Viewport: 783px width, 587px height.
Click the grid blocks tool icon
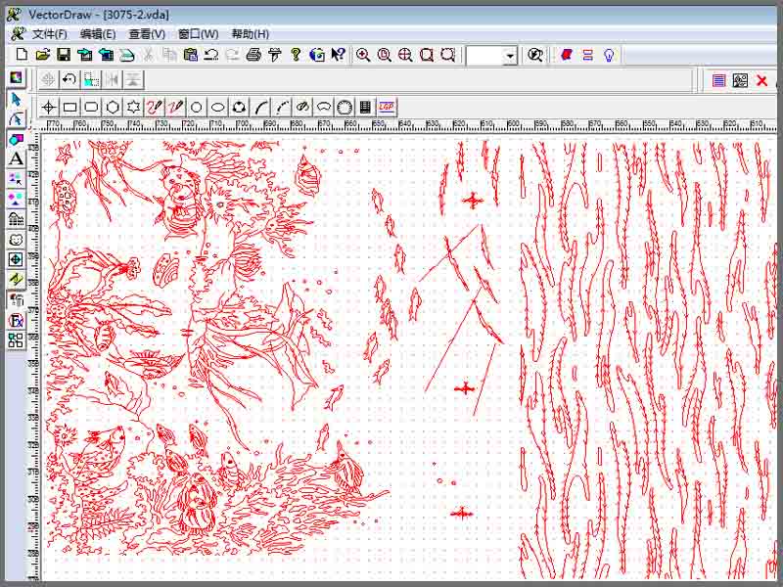(x=16, y=340)
